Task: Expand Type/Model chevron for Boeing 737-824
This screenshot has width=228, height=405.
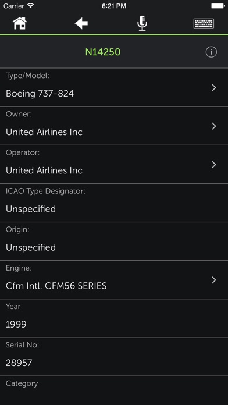Action: coord(214,88)
